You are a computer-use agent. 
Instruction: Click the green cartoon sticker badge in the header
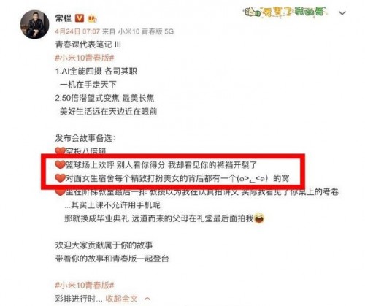[x=286, y=12]
